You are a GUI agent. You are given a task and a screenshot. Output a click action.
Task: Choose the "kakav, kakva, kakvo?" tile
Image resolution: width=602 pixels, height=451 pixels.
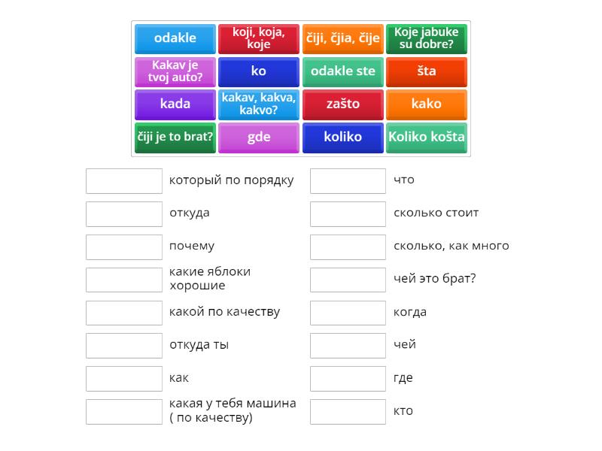click(x=259, y=104)
